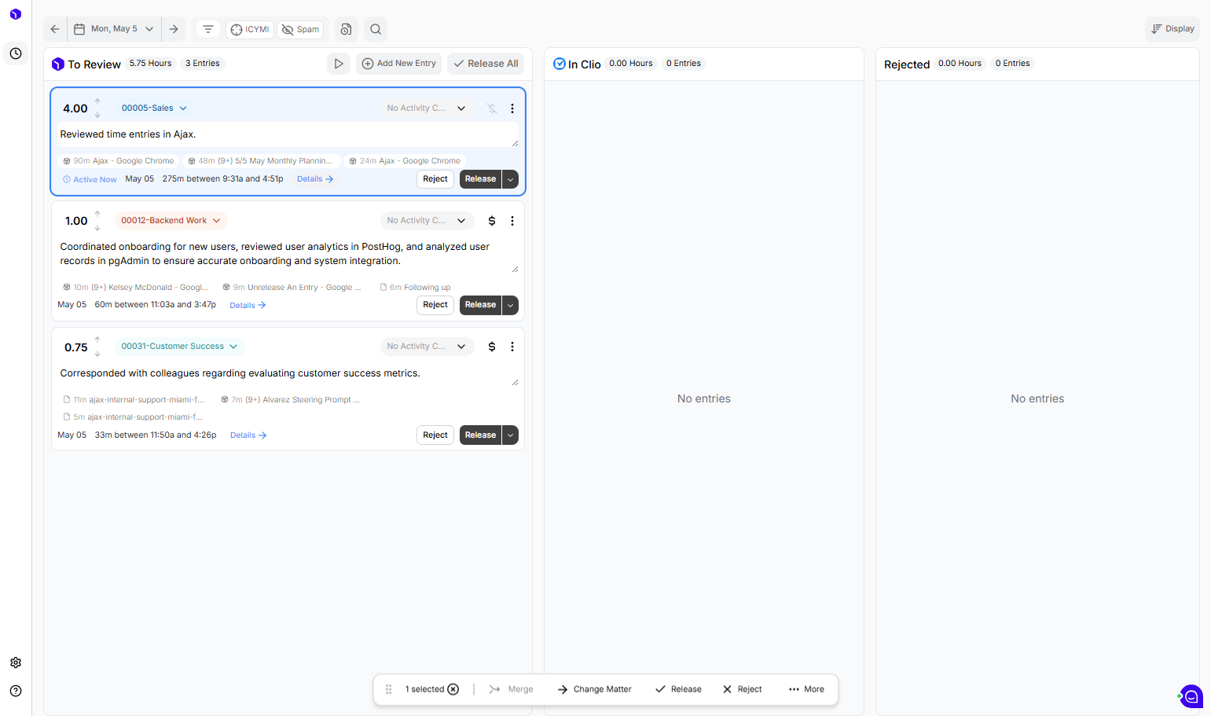Toggle non-billable icon on Sales entry
This screenshot has height=716, width=1211.
(492, 108)
